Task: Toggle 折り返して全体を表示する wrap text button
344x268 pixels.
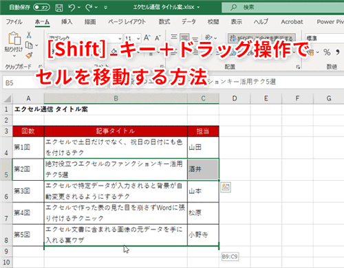Action: [261, 38]
